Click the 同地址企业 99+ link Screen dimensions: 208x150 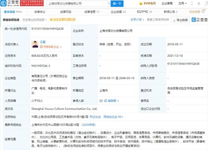click(x=113, y=117)
